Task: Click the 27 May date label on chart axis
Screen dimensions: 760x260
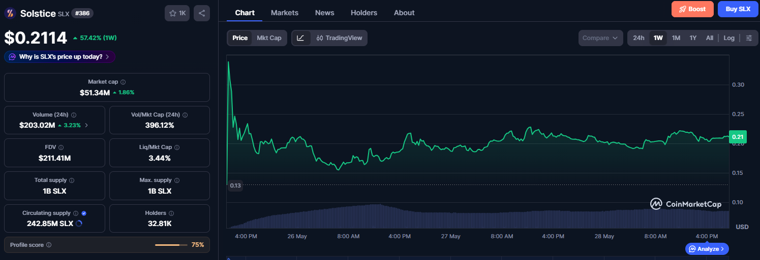Action: click(x=450, y=236)
